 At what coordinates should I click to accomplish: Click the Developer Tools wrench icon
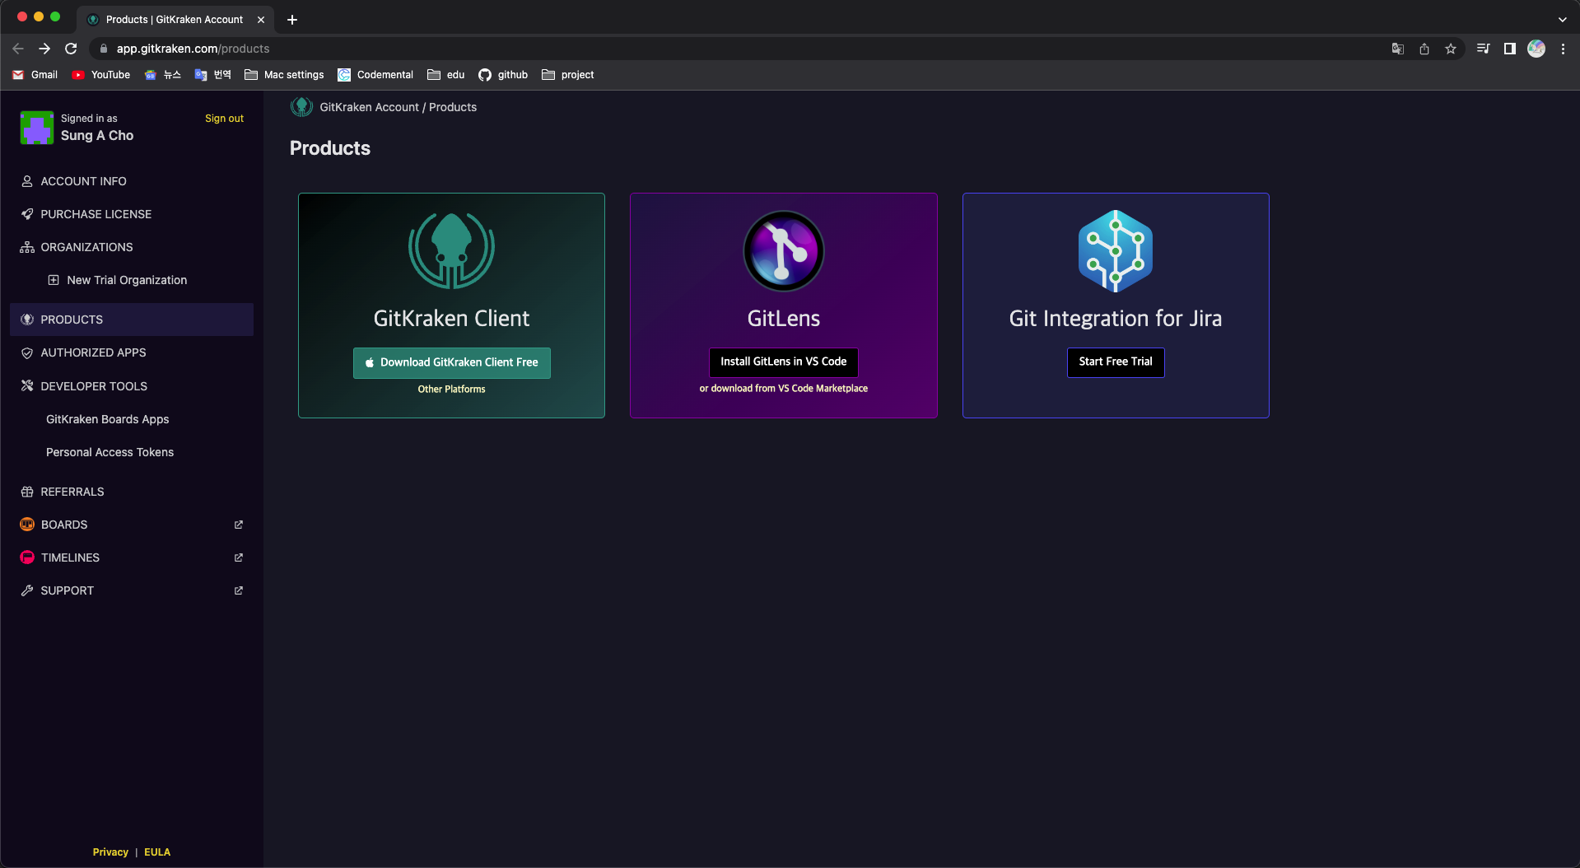click(27, 386)
